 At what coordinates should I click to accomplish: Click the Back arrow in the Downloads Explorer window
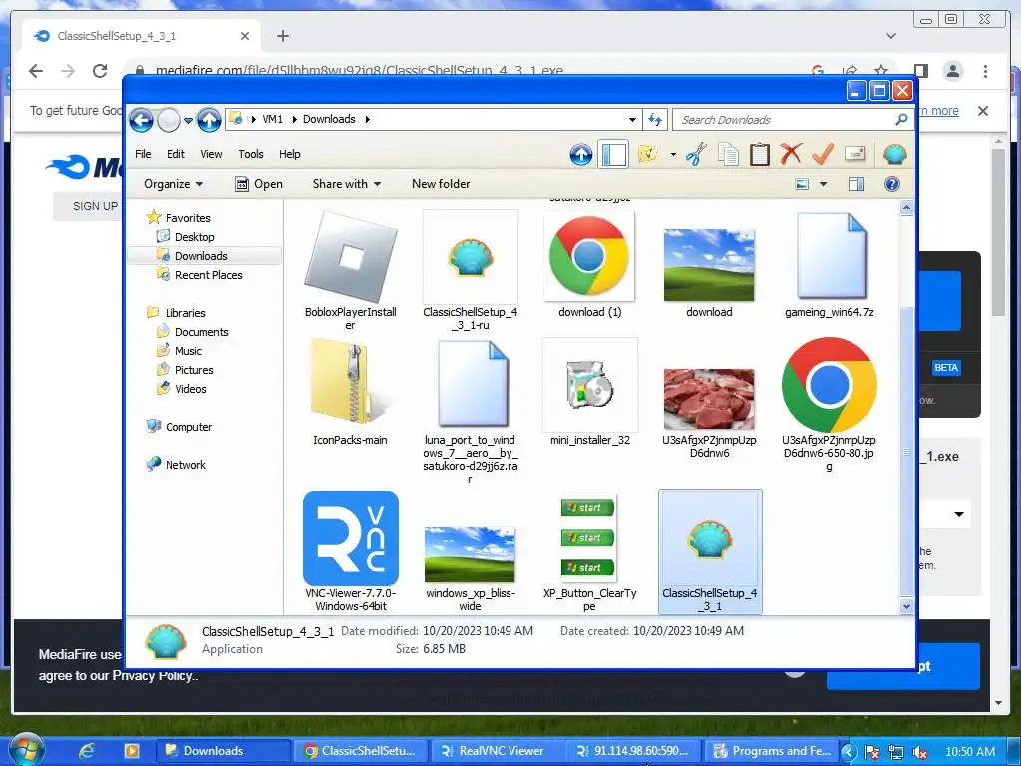click(141, 120)
